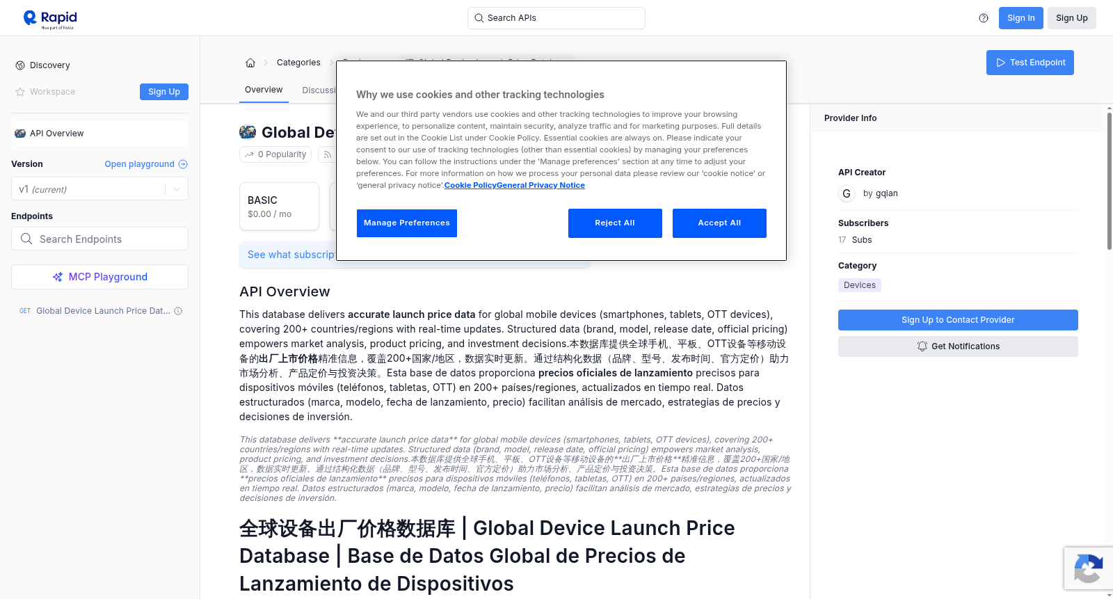Click the API Overview globe icon in sidebar

click(x=20, y=134)
